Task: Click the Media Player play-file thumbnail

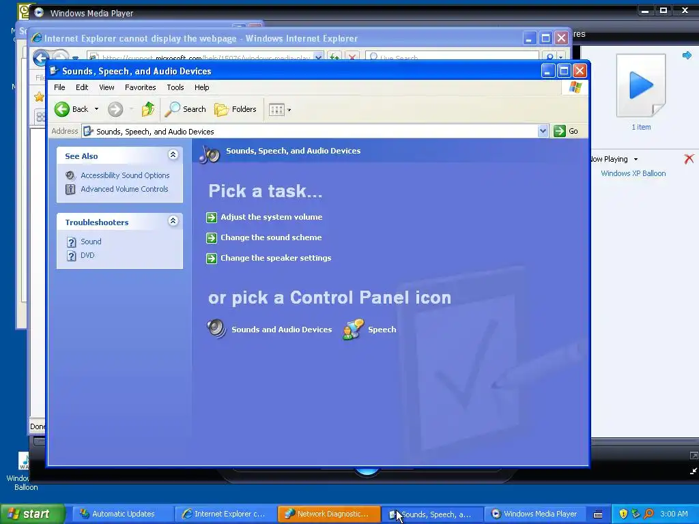Action: click(640, 85)
